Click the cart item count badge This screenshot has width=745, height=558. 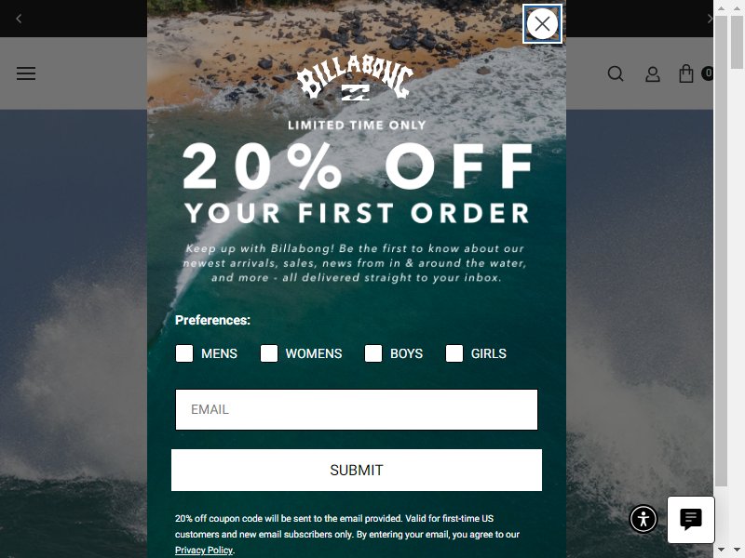(x=708, y=73)
